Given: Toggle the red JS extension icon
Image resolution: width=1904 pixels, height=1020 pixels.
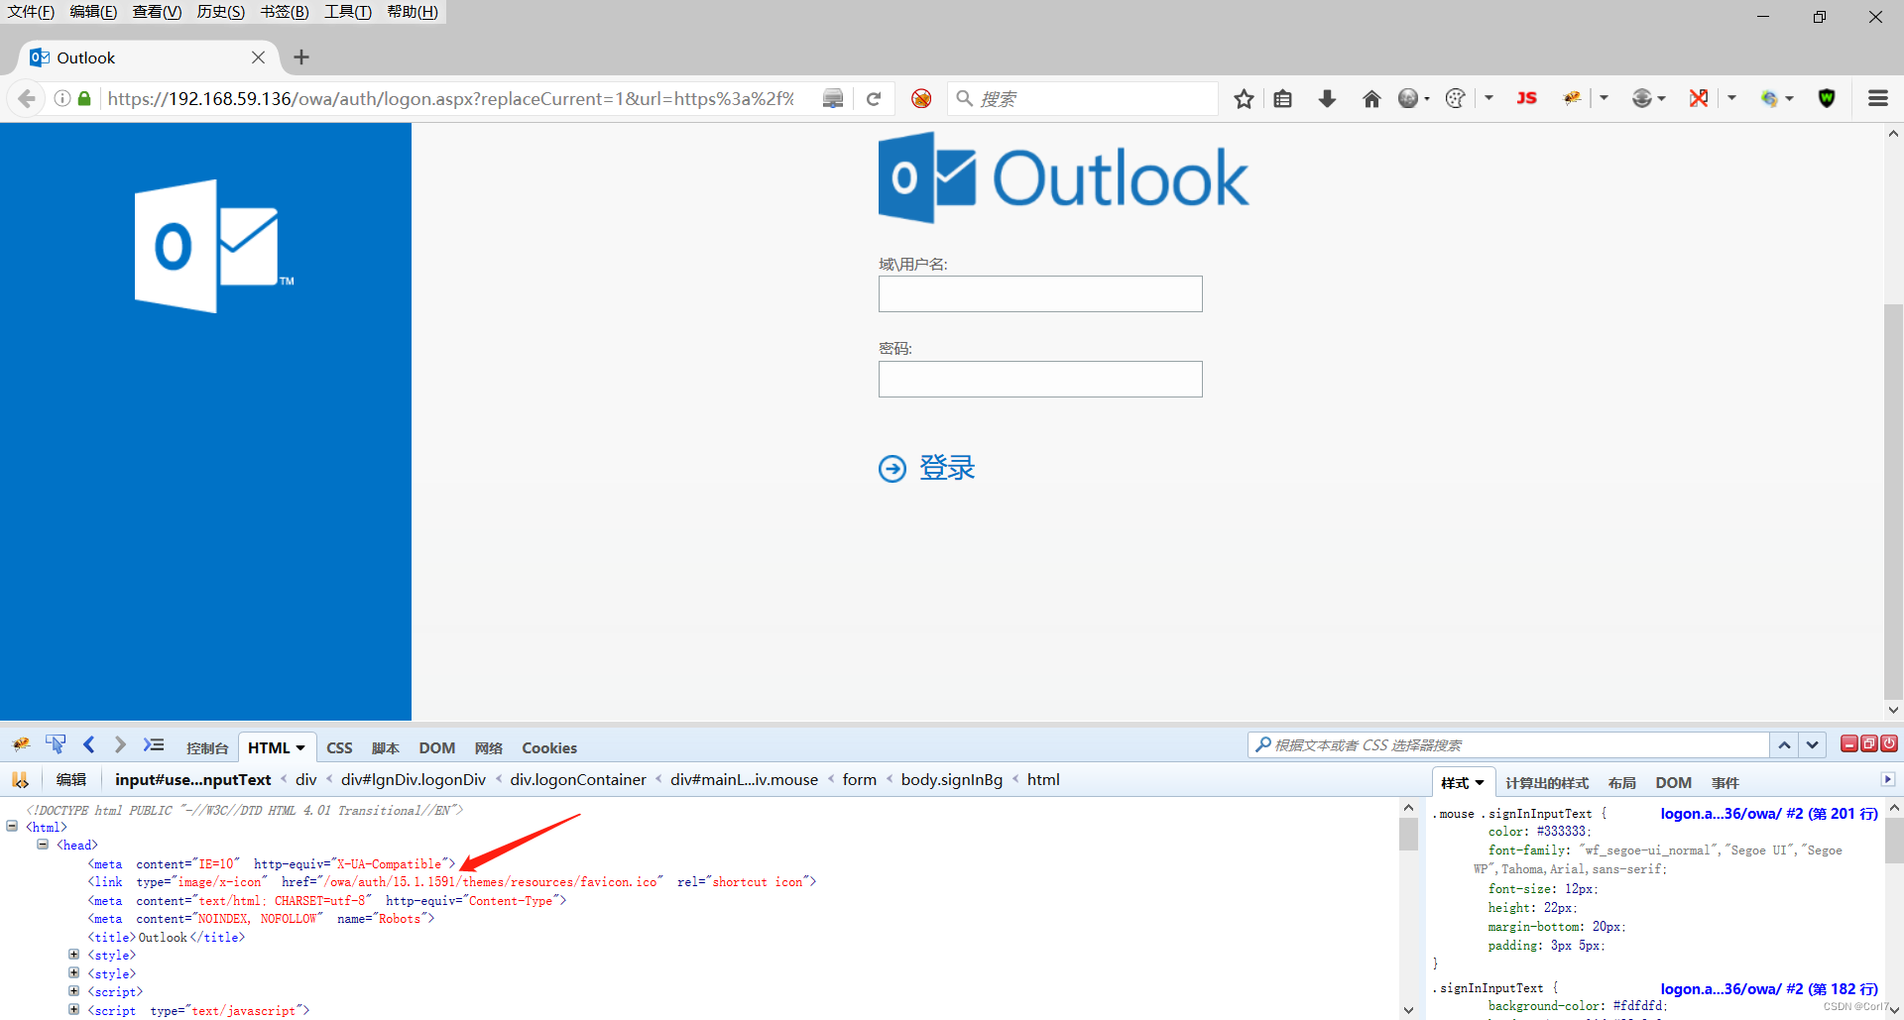Looking at the screenshot, I should (1526, 98).
